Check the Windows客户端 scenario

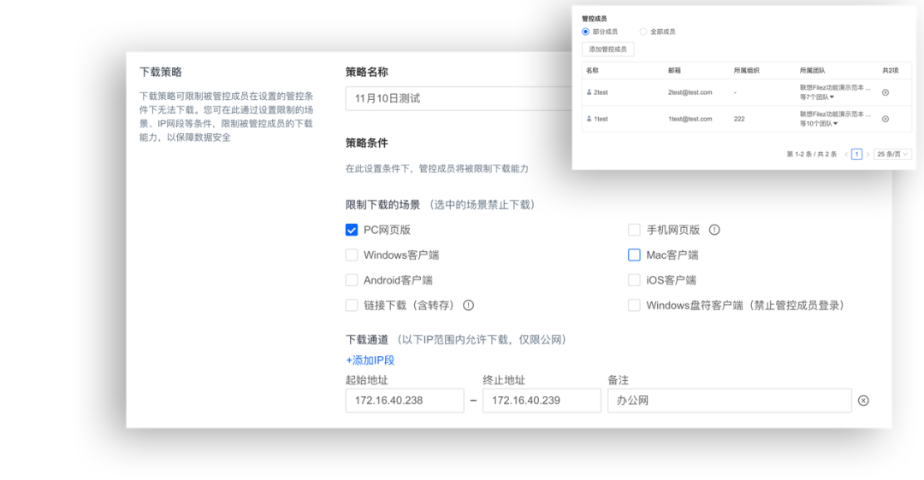(352, 255)
